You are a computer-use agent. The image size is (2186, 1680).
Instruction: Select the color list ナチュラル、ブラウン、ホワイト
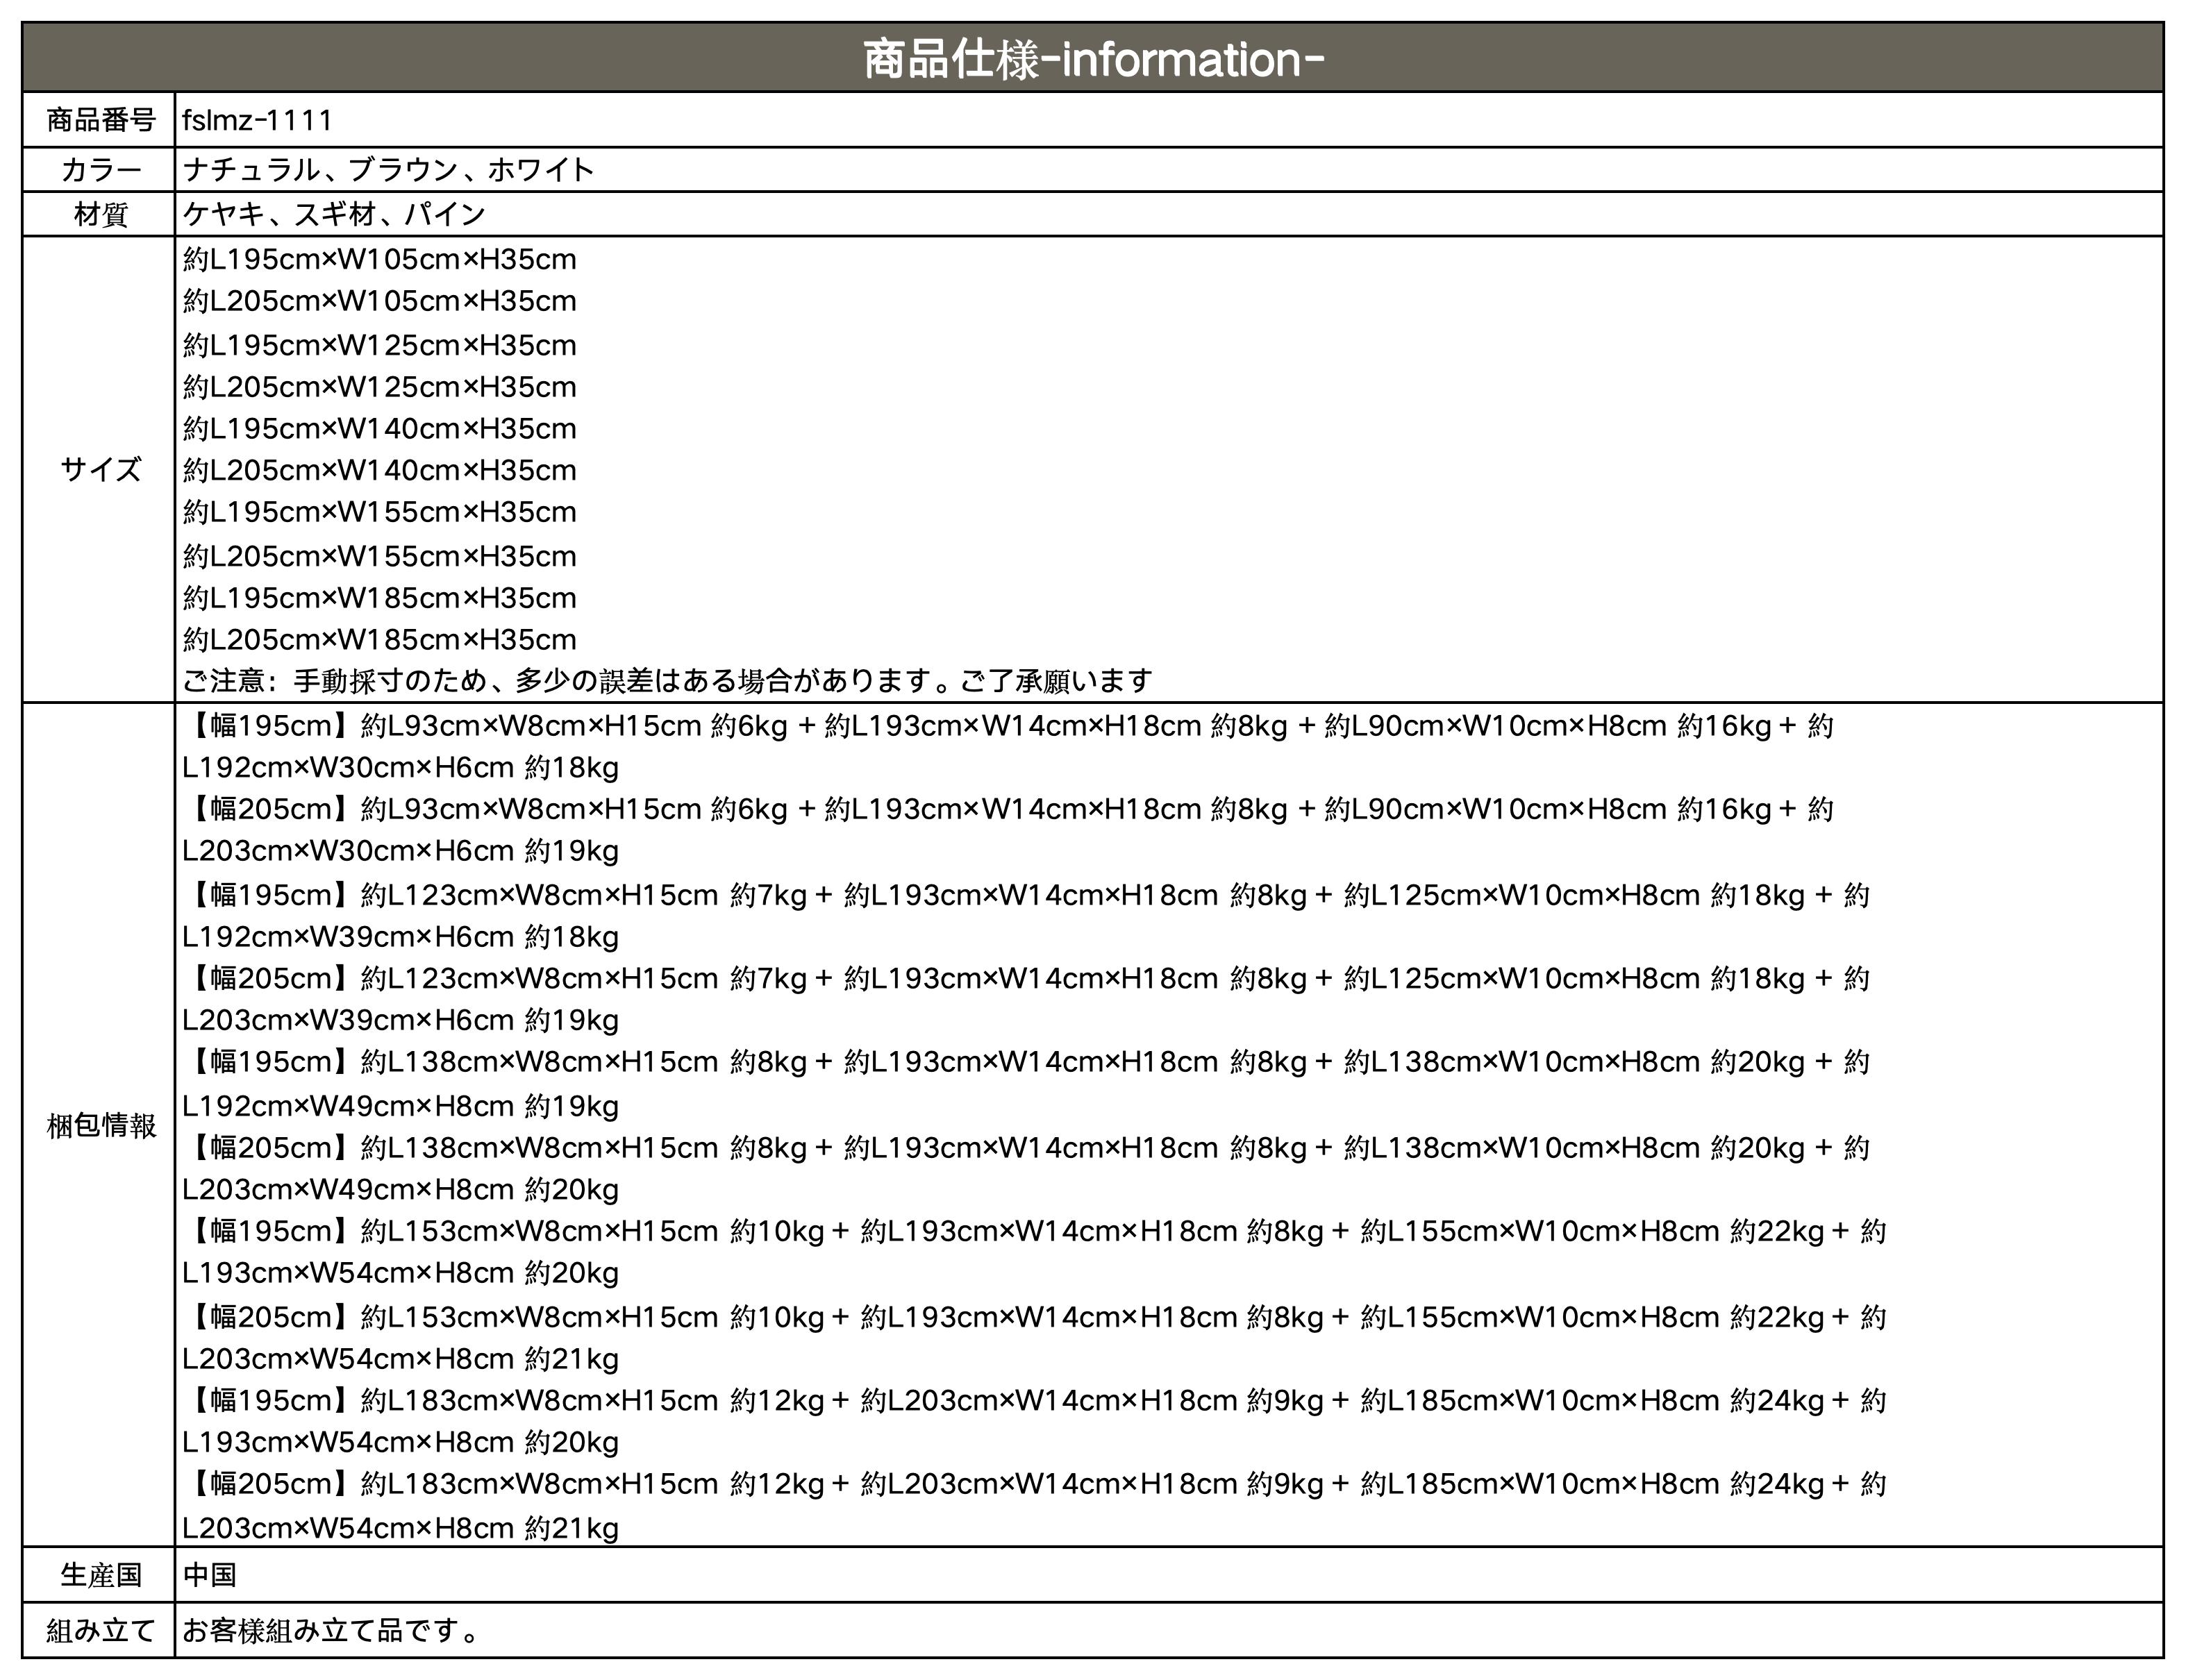[x=388, y=170]
